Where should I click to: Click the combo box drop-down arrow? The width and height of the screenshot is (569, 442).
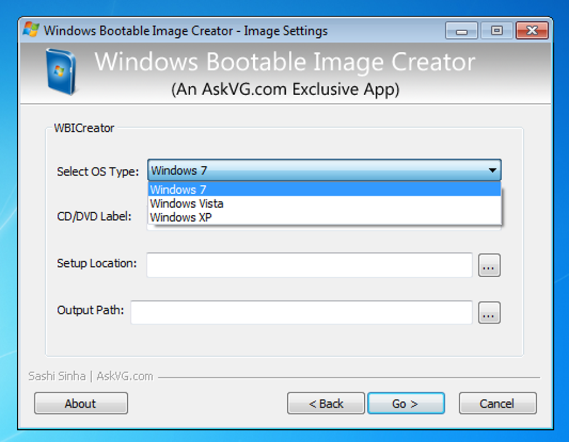tap(492, 170)
